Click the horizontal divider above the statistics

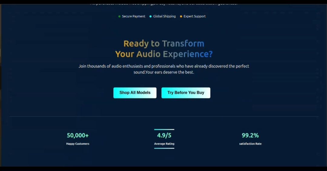[164, 117]
